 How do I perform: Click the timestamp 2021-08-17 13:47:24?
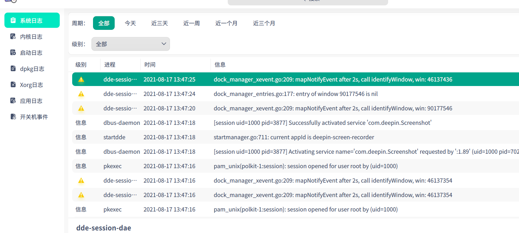click(x=169, y=94)
